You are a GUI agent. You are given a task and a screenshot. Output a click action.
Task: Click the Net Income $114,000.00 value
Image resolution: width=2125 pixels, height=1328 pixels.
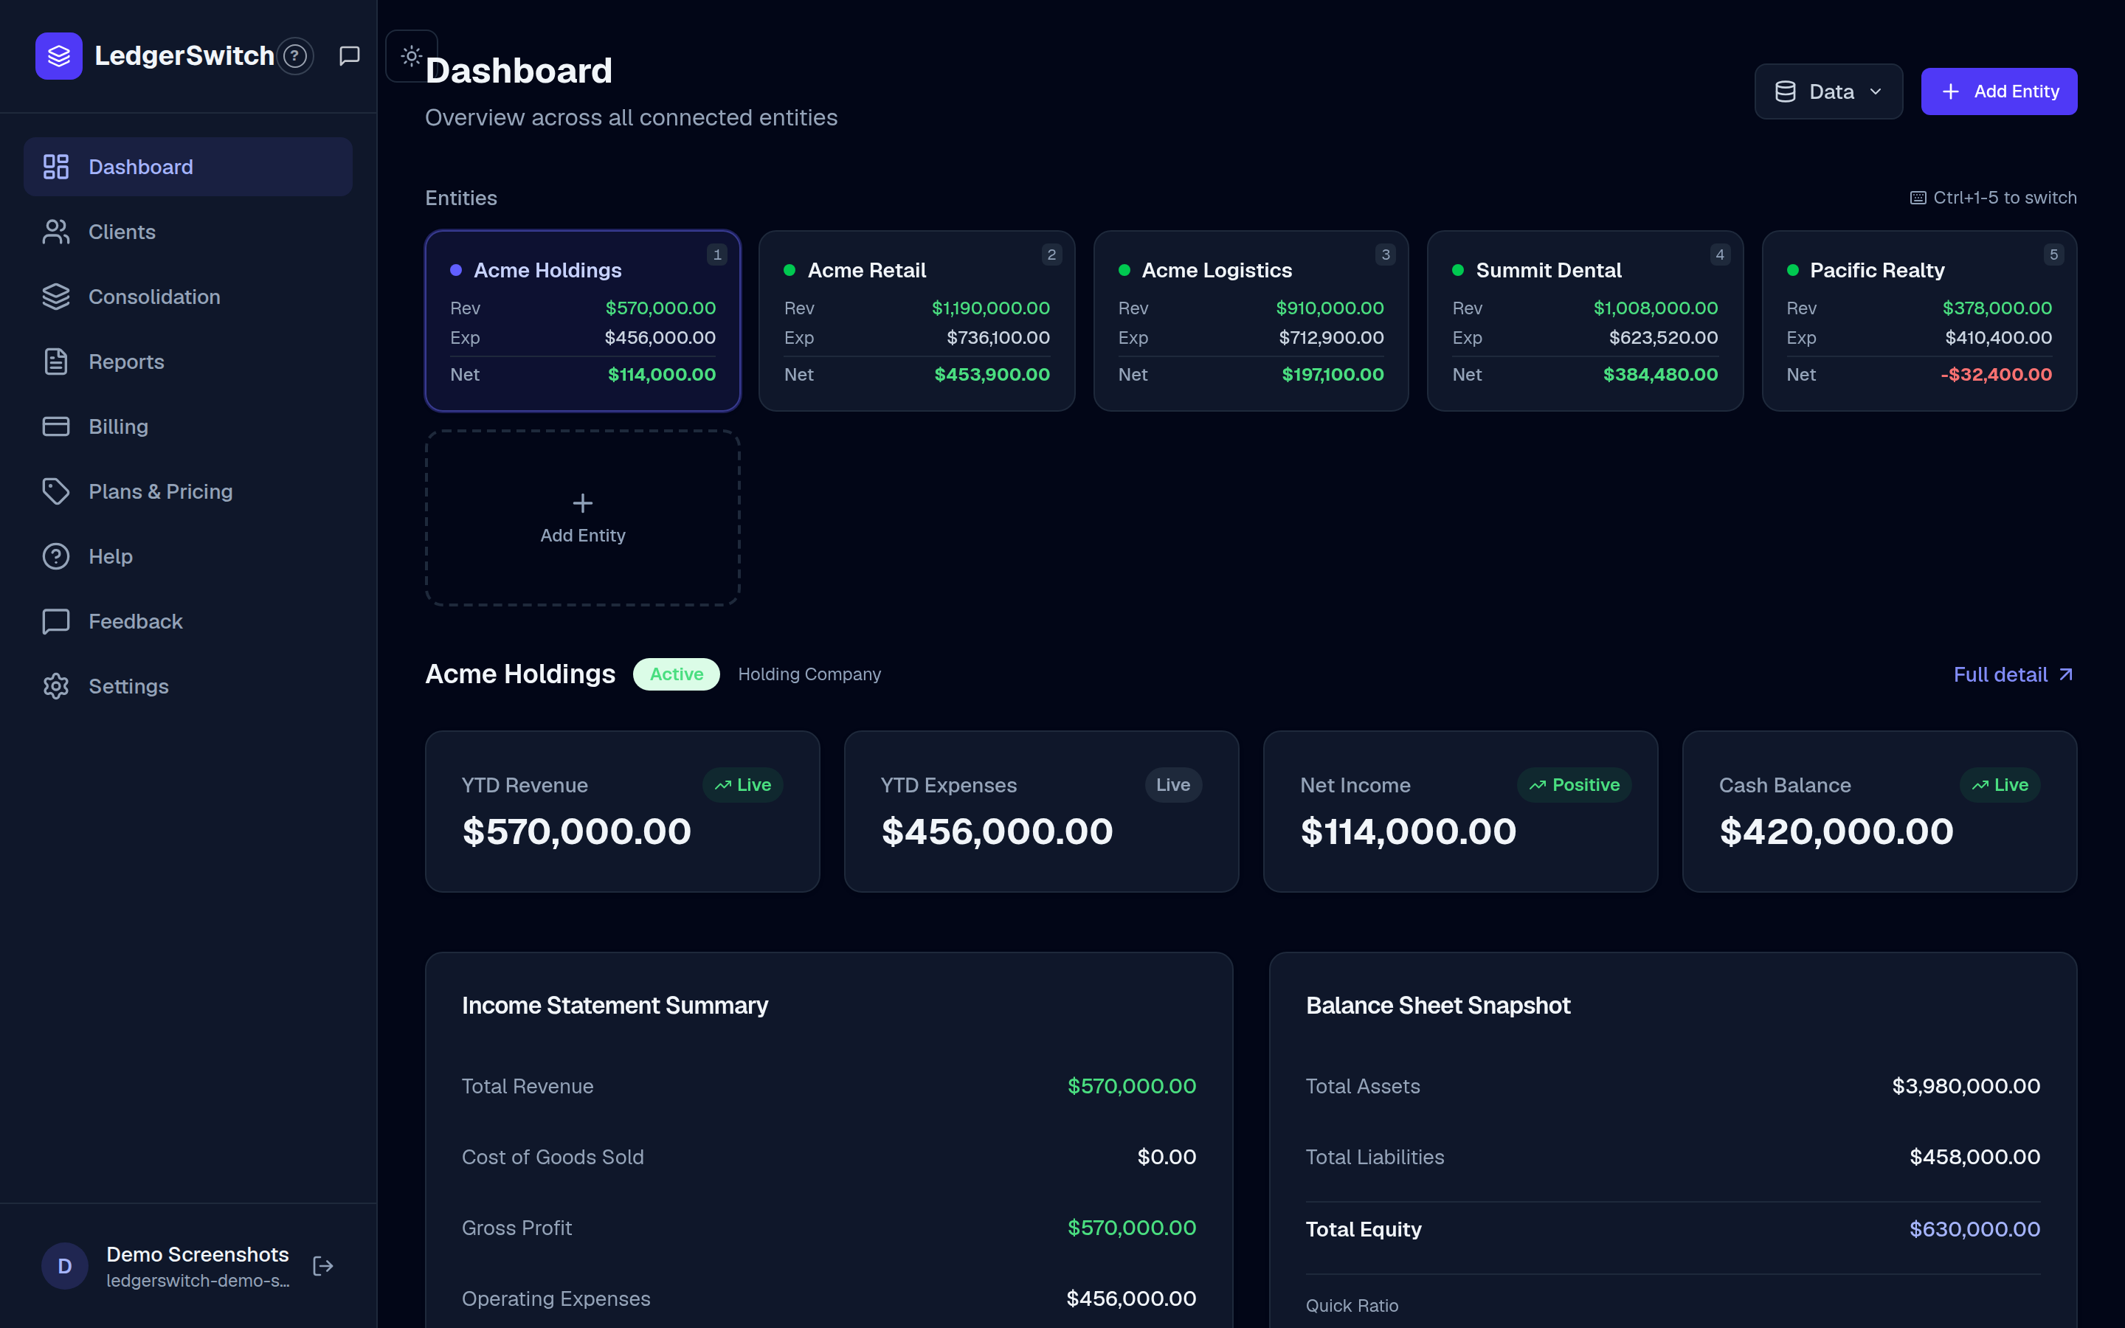click(x=1409, y=831)
